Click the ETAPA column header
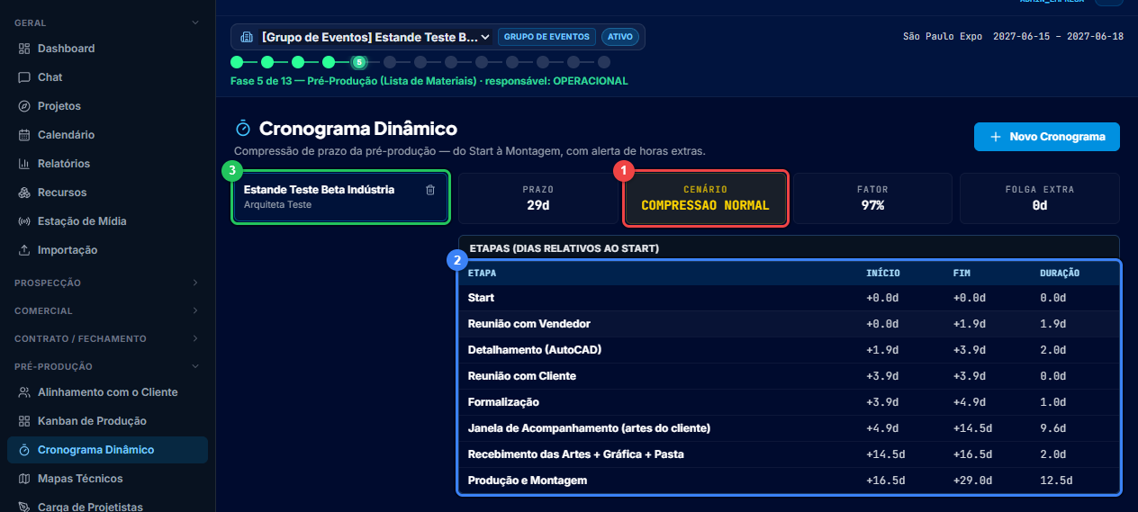Viewport: 1138px width, 512px height. click(482, 273)
